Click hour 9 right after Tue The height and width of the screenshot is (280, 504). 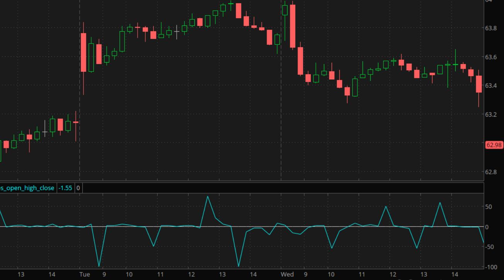click(x=104, y=275)
